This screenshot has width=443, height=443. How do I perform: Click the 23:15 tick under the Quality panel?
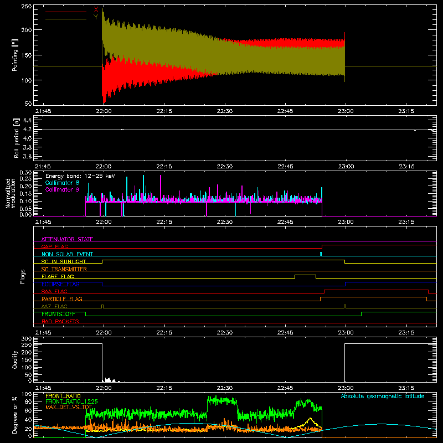tap(406, 388)
